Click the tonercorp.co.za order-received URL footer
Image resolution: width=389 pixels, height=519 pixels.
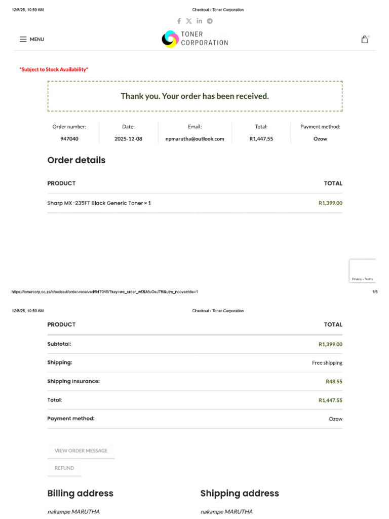[x=105, y=292]
